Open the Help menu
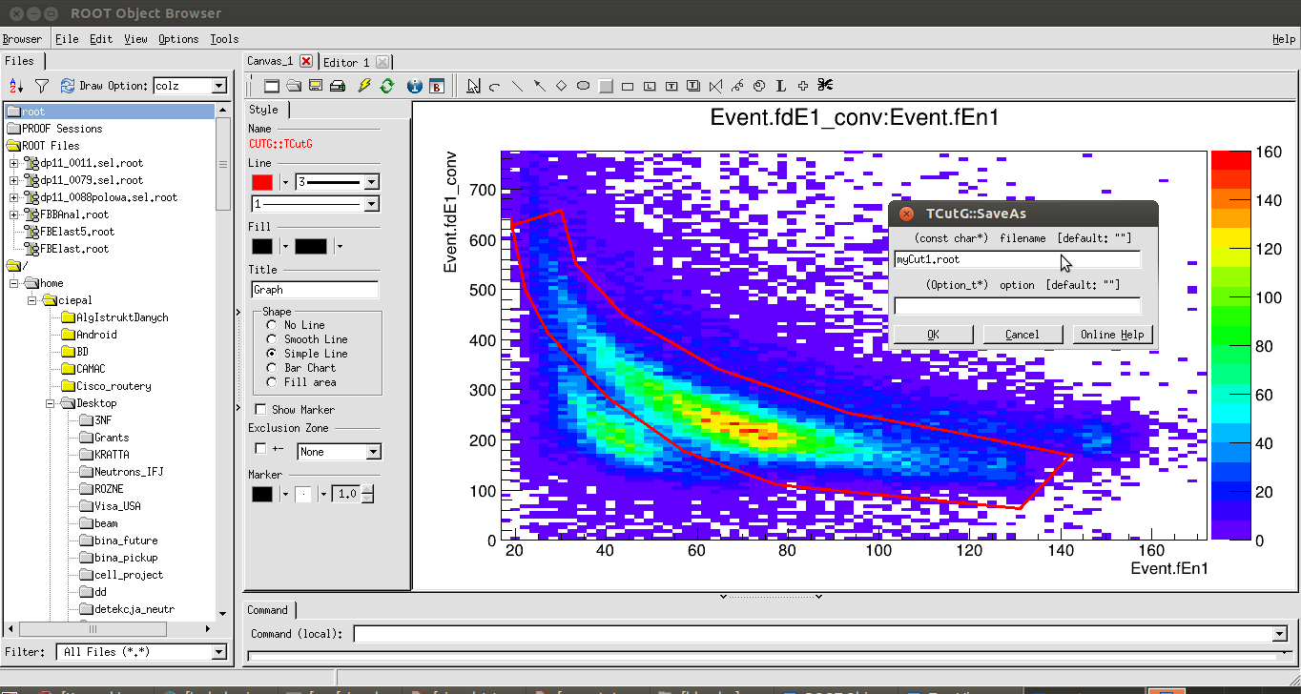This screenshot has height=694, width=1301. tap(1284, 39)
